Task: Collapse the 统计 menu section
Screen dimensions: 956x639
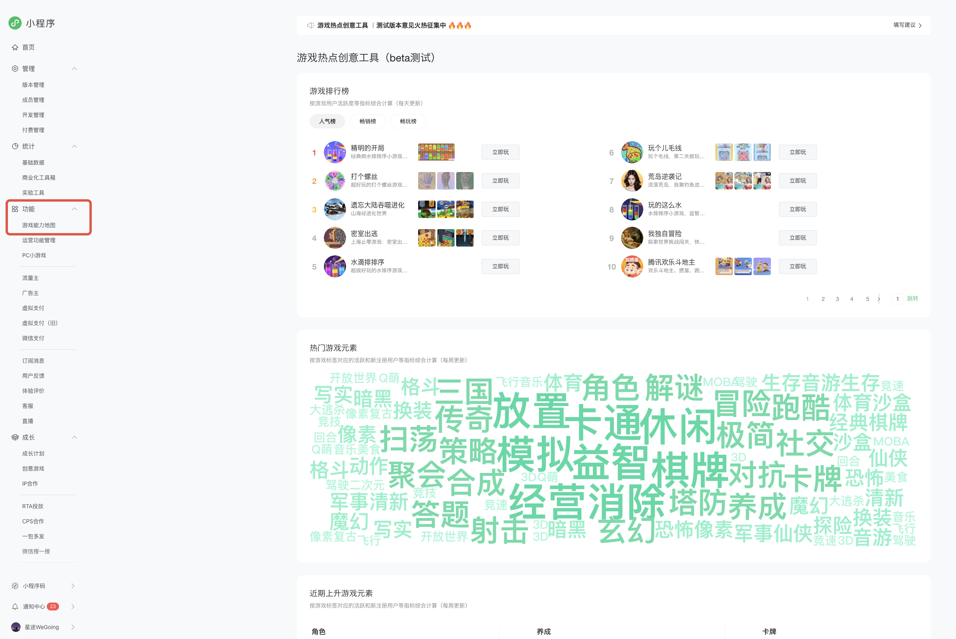Action: 74,146
